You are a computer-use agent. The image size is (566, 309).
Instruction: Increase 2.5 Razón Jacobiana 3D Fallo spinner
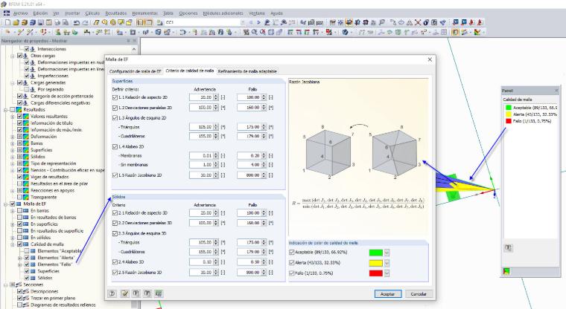pyautogui.click(x=264, y=271)
